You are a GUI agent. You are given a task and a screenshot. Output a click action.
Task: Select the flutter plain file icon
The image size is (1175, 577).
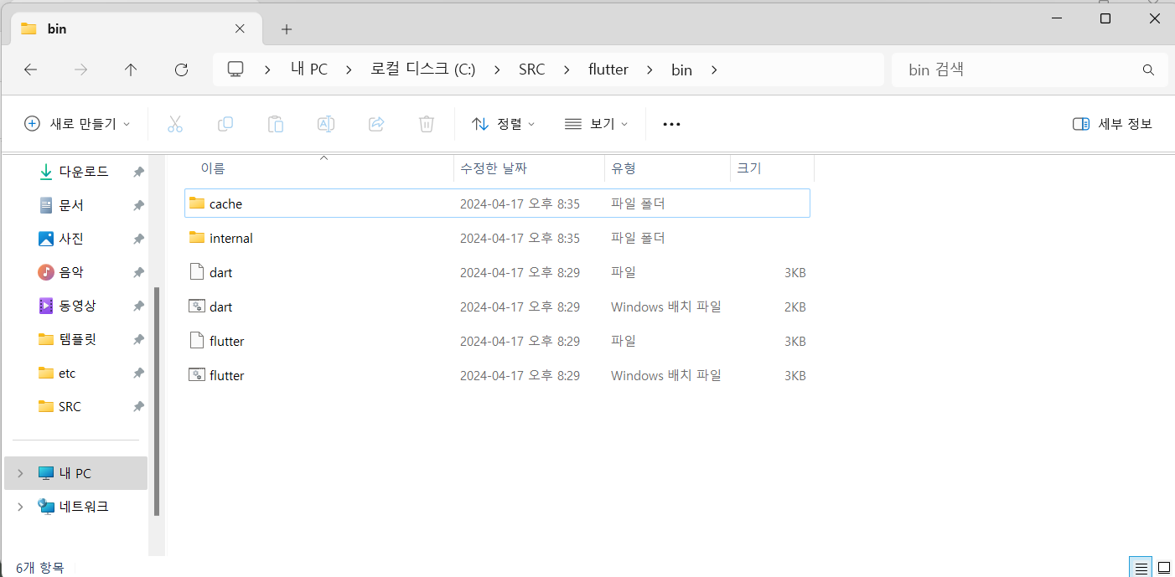point(197,341)
